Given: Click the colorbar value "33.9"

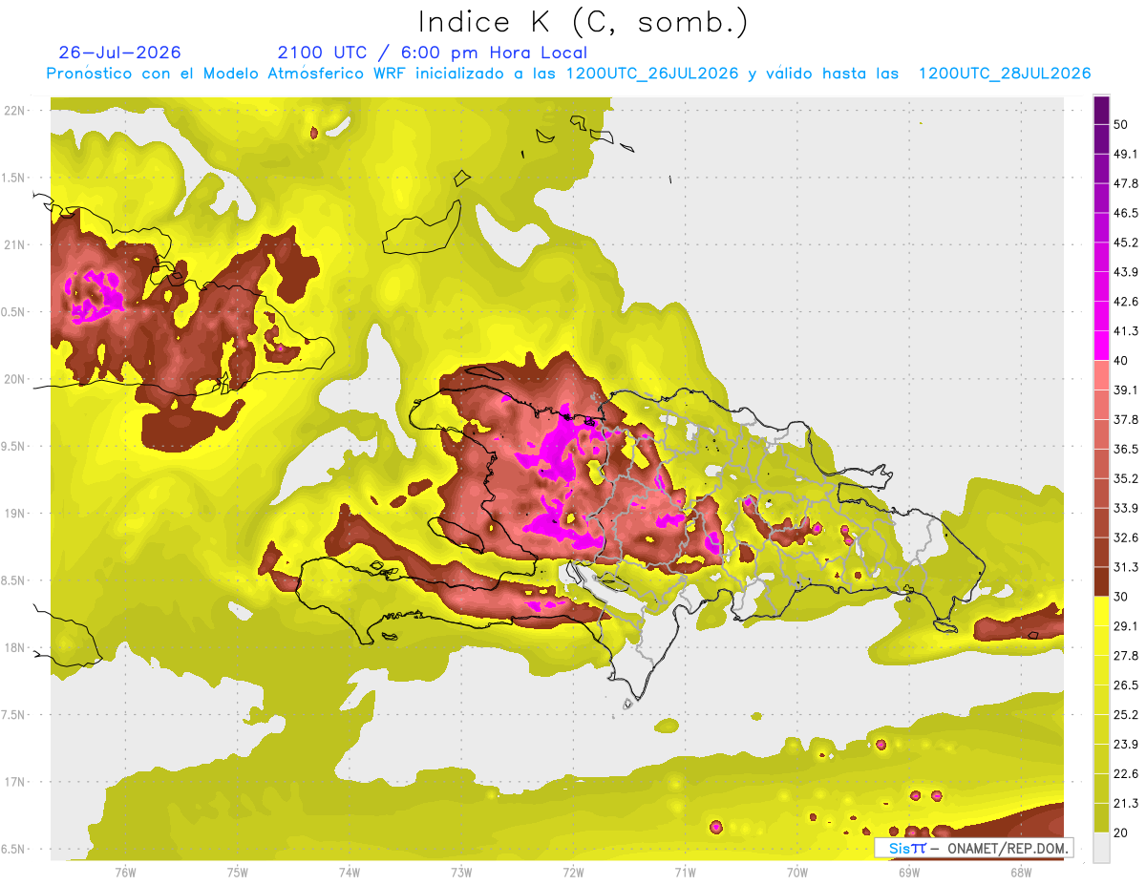Looking at the screenshot, I should [x=1126, y=508].
